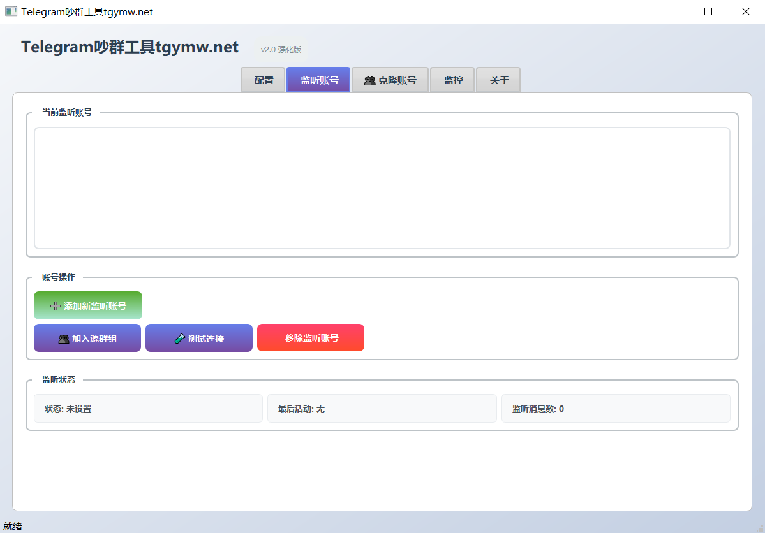Screen dimensions: 765x533
Task: Select the 监听账号 tab
Action: point(319,80)
